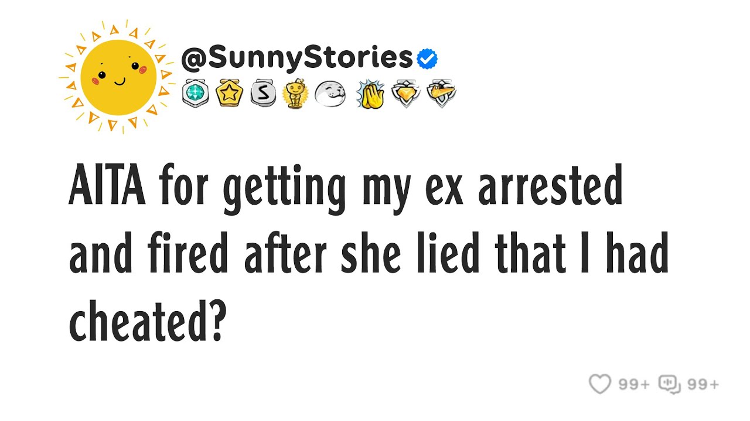
Task: Click the @SunnyStories username
Action: coord(297,58)
